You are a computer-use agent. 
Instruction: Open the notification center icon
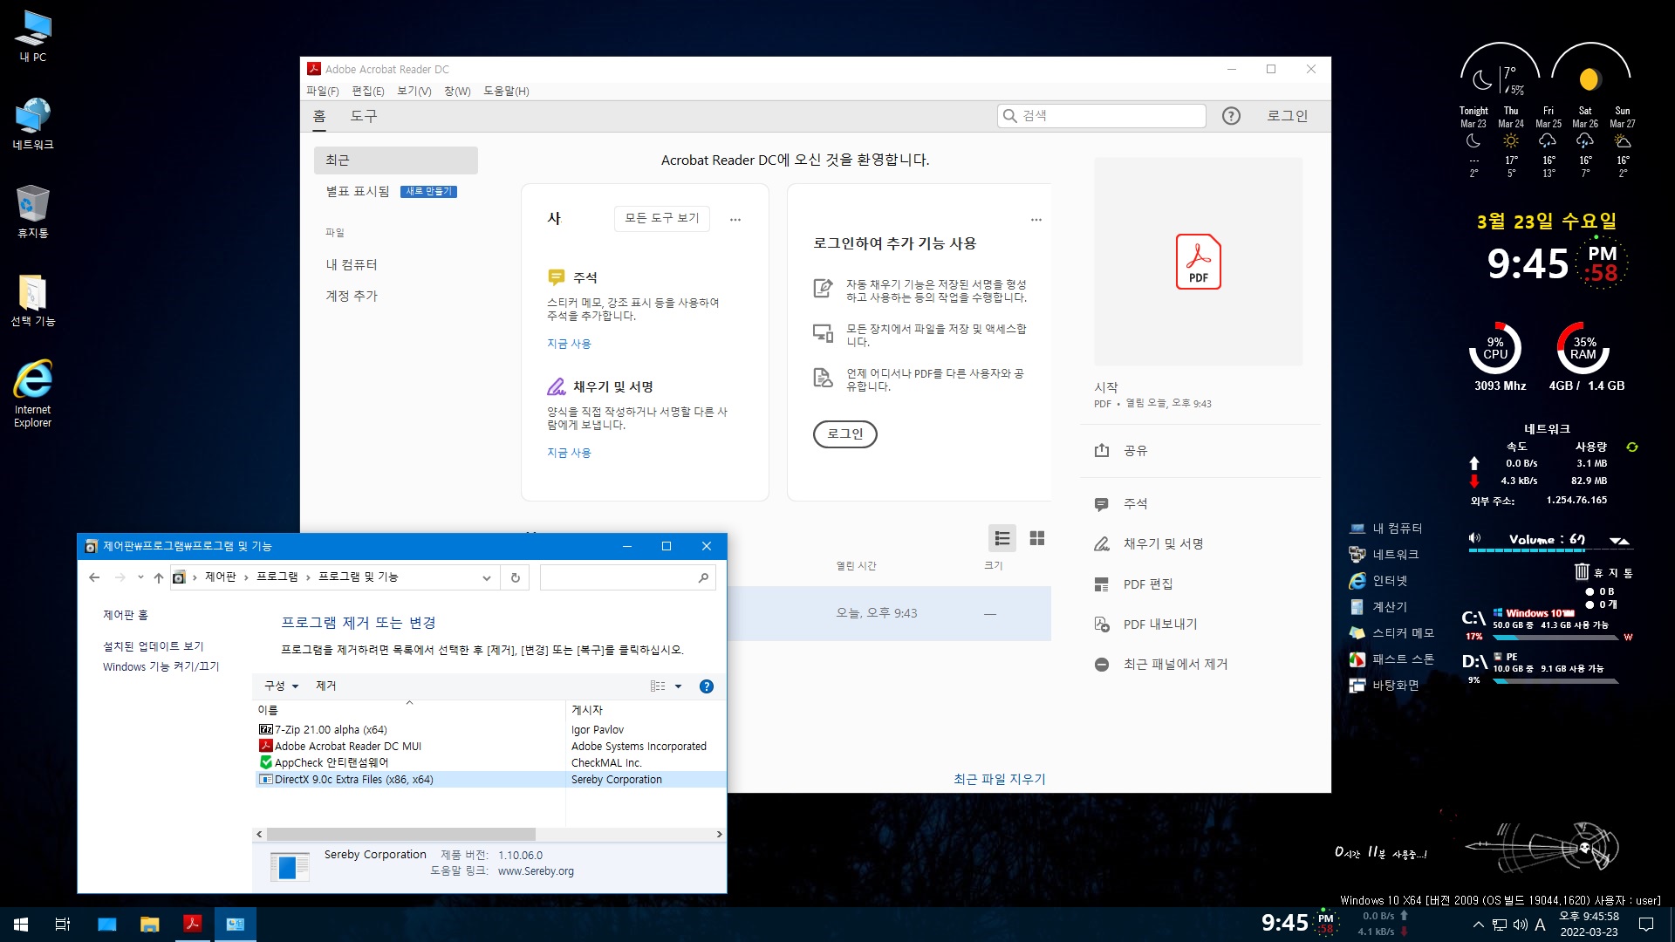click(x=1646, y=925)
